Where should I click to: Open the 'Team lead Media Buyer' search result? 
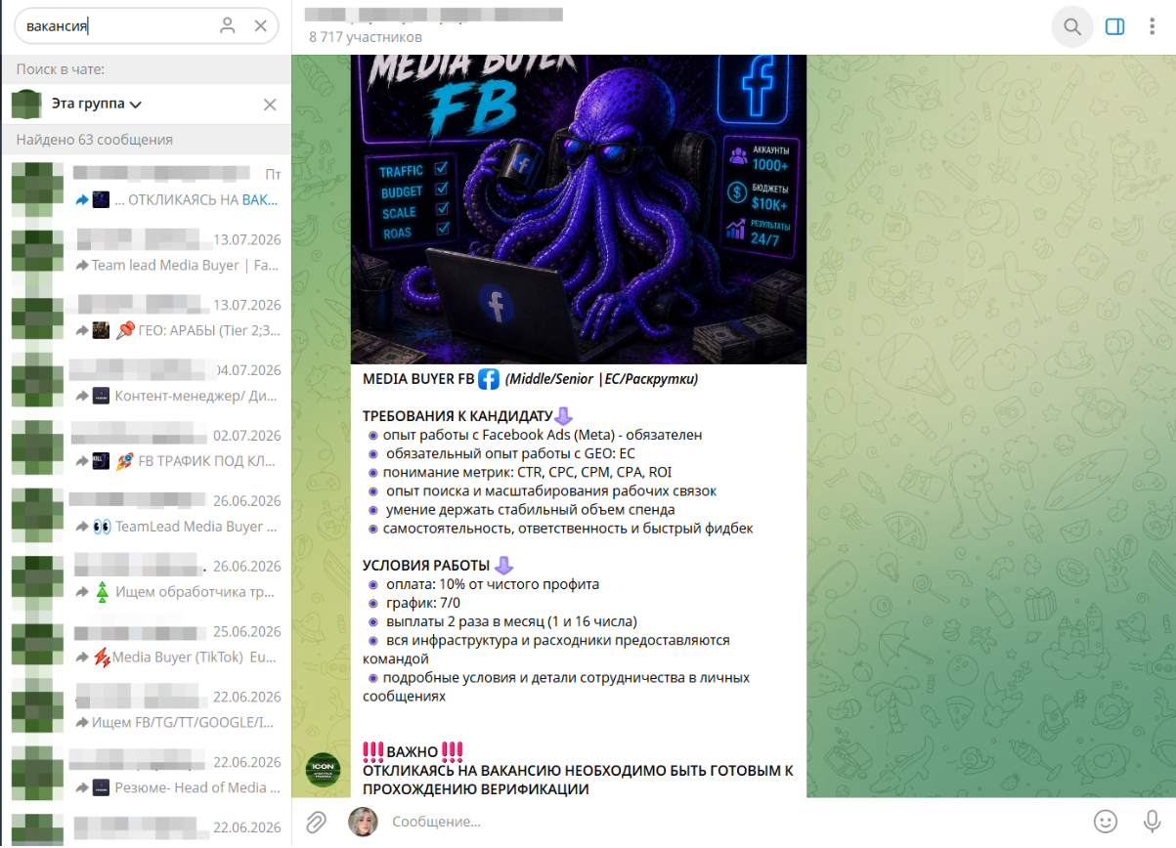[x=146, y=254]
